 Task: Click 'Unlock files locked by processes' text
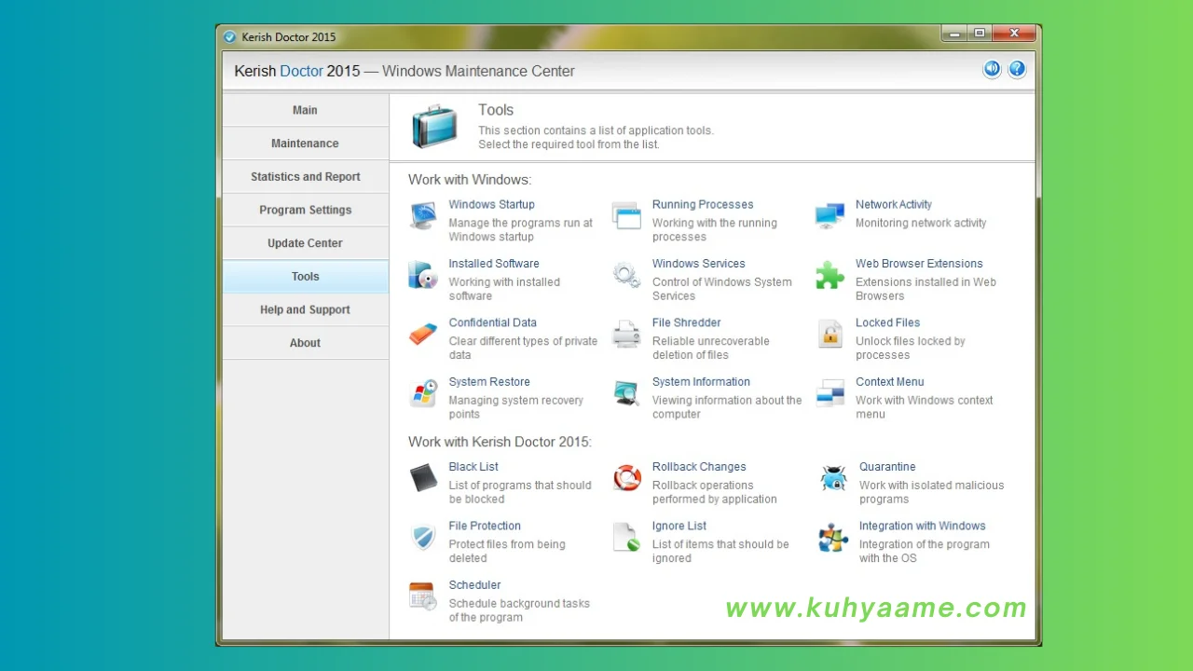coord(911,349)
